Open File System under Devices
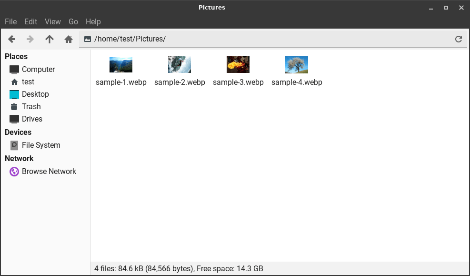The image size is (470, 276). coord(41,145)
